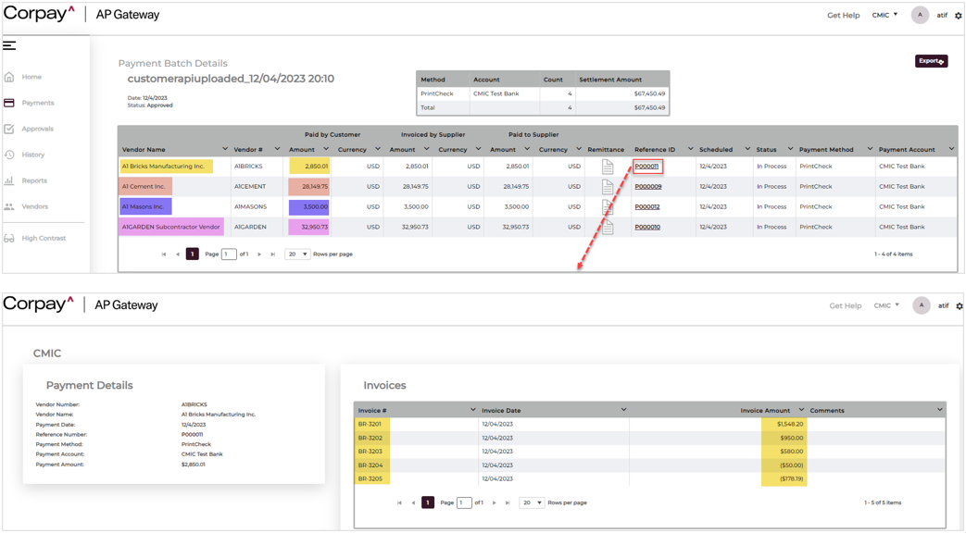The height and width of the screenshot is (533, 966).
Task: Click page 1 button in batch table pager
Action: coord(193,254)
